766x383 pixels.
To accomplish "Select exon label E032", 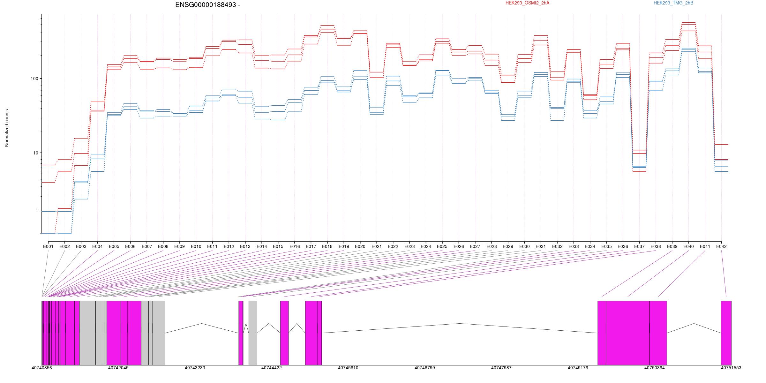I will 557,246.
